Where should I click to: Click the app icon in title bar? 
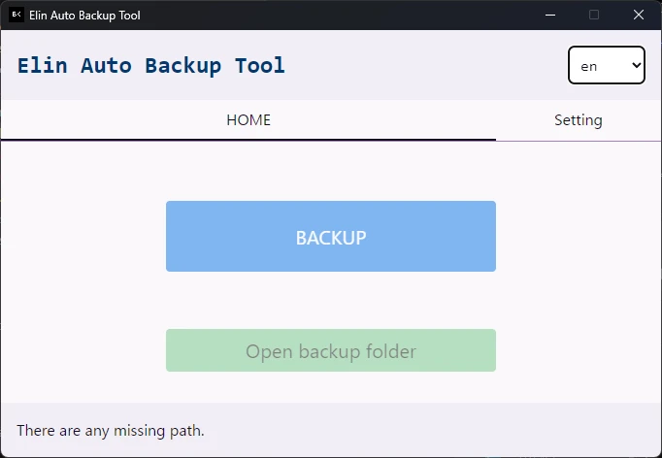pos(17,16)
